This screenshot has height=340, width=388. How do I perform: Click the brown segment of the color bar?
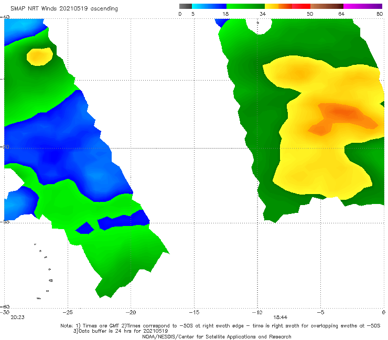(327, 6)
